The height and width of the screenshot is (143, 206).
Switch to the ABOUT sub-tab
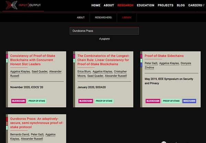(81, 18)
